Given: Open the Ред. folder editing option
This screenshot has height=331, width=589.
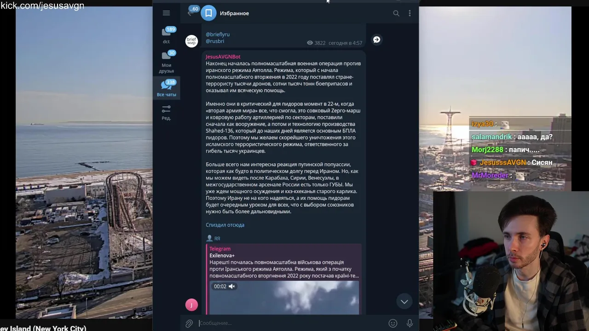Looking at the screenshot, I should [166, 113].
